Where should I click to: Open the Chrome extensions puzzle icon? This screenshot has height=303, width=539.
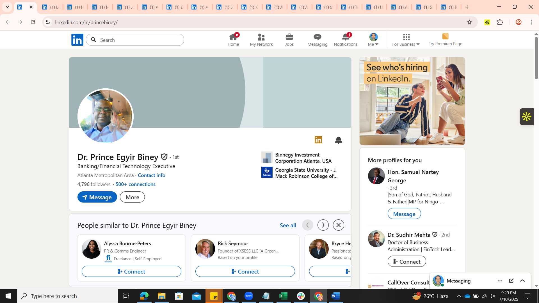[x=500, y=22]
